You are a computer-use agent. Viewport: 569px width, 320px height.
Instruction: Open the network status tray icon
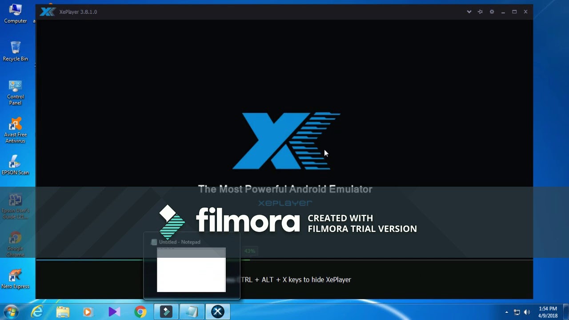pyautogui.click(x=517, y=312)
